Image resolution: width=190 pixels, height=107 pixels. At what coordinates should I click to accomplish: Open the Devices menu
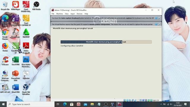coord(80,14)
